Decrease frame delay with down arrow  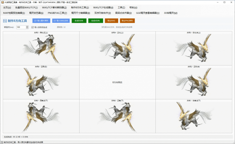pos(27,28)
